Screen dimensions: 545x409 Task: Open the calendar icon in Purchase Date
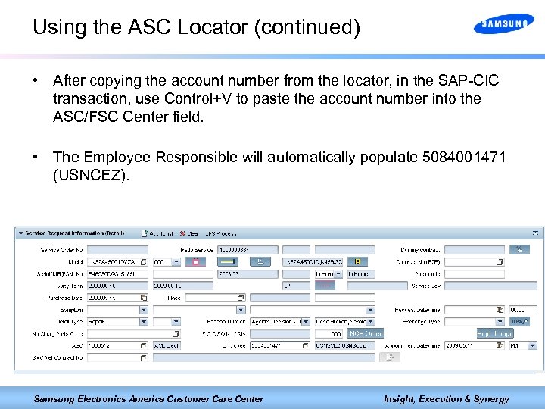click(x=144, y=298)
